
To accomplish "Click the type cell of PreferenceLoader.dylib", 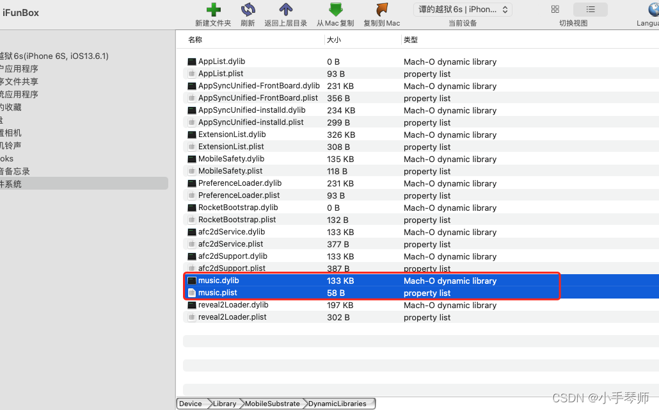I will pyautogui.click(x=450, y=184).
